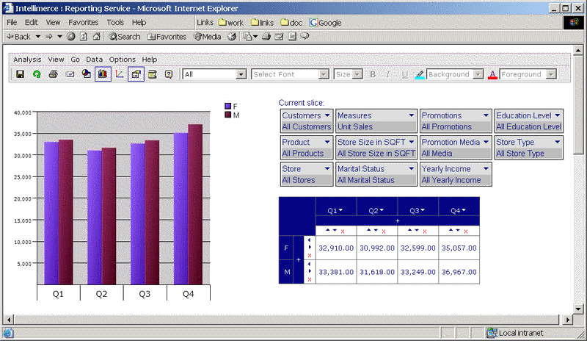
Task: Expand the Promotions slicer dropdown
Action: [x=486, y=115]
